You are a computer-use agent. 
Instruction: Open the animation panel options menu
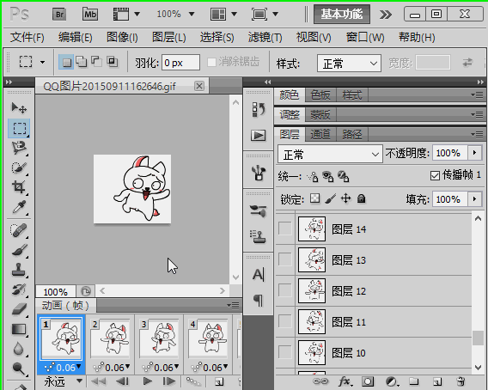[x=233, y=306]
